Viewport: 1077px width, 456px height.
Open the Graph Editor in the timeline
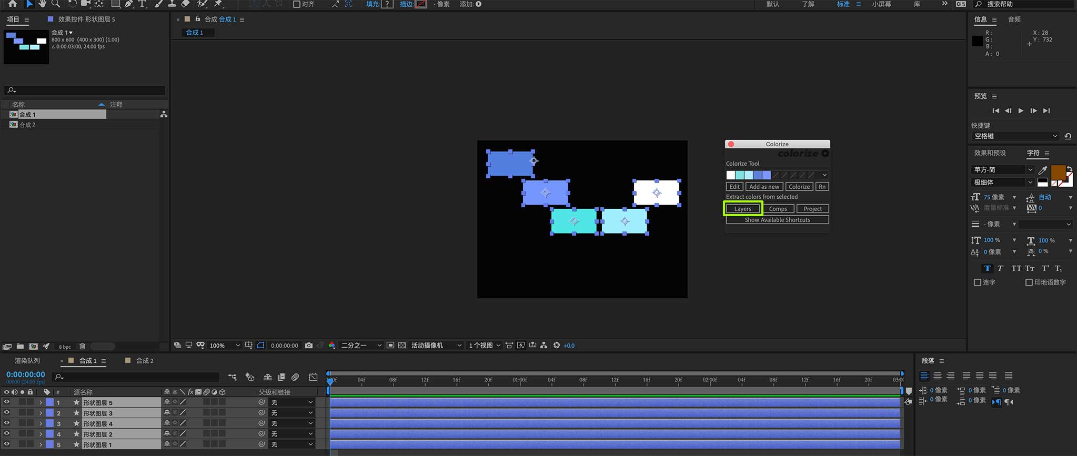coord(313,377)
